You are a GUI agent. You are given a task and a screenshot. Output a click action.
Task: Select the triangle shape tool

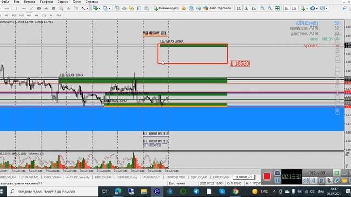point(46,8)
